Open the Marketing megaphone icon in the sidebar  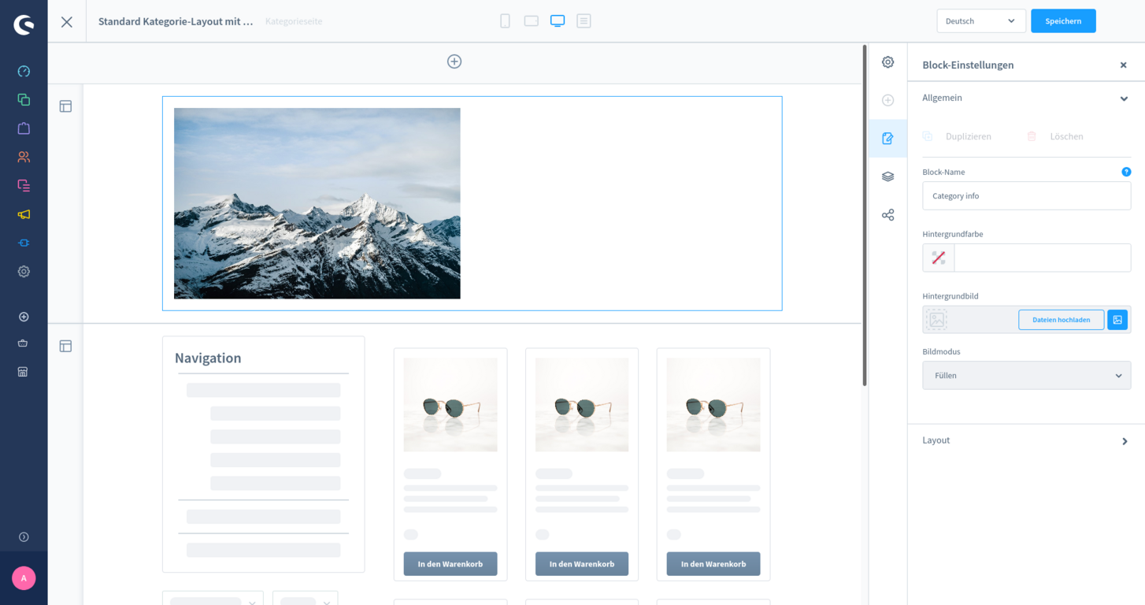point(24,214)
